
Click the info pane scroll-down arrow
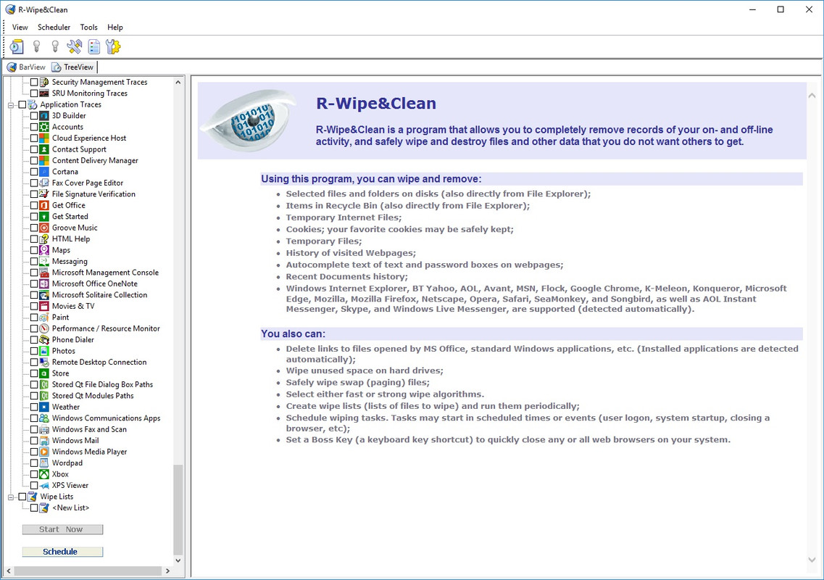pyautogui.click(x=812, y=560)
